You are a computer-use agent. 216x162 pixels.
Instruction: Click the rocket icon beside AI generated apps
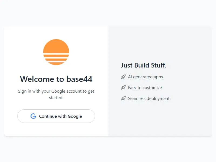coord(123,77)
